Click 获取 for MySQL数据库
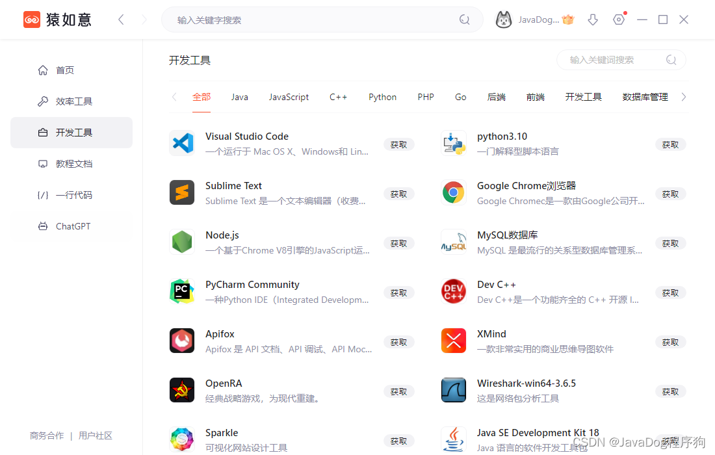 click(x=670, y=244)
